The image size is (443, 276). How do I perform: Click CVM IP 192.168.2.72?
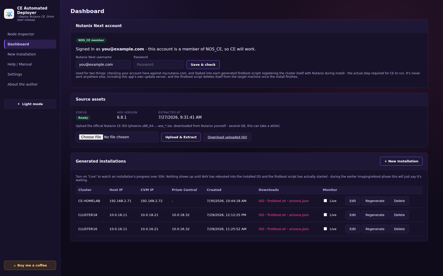pyautogui.click(x=152, y=201)
